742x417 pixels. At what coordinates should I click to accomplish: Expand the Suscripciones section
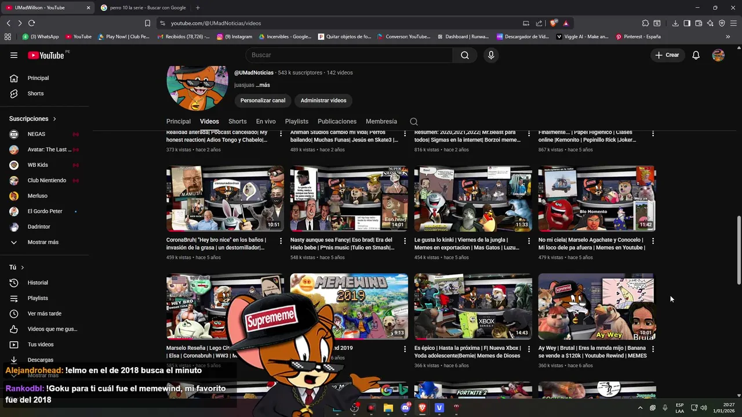33,119
